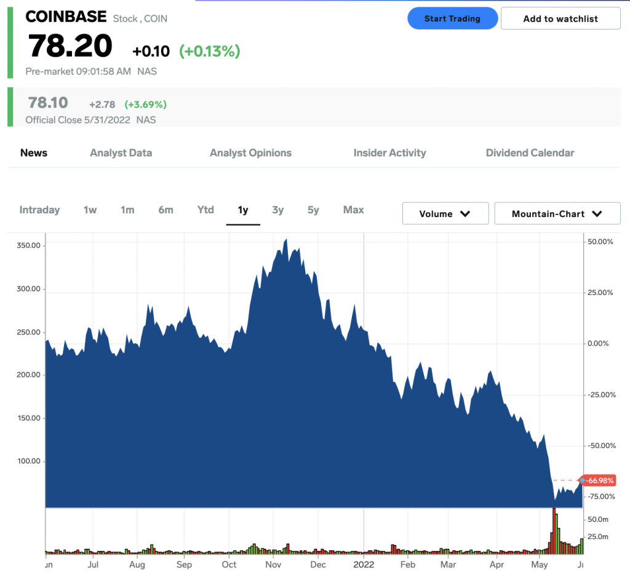Switch to the Analyst Data tab

121,153
